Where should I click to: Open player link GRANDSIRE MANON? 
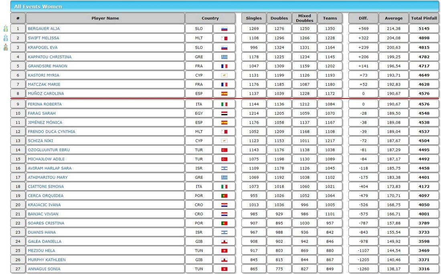pyautogui.click(x=48, y=66)
